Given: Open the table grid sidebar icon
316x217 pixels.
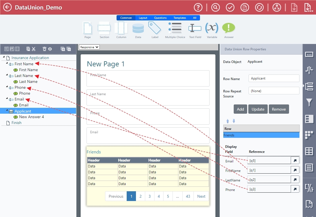Looking at the screenshot, I should (x=309, y=151).
